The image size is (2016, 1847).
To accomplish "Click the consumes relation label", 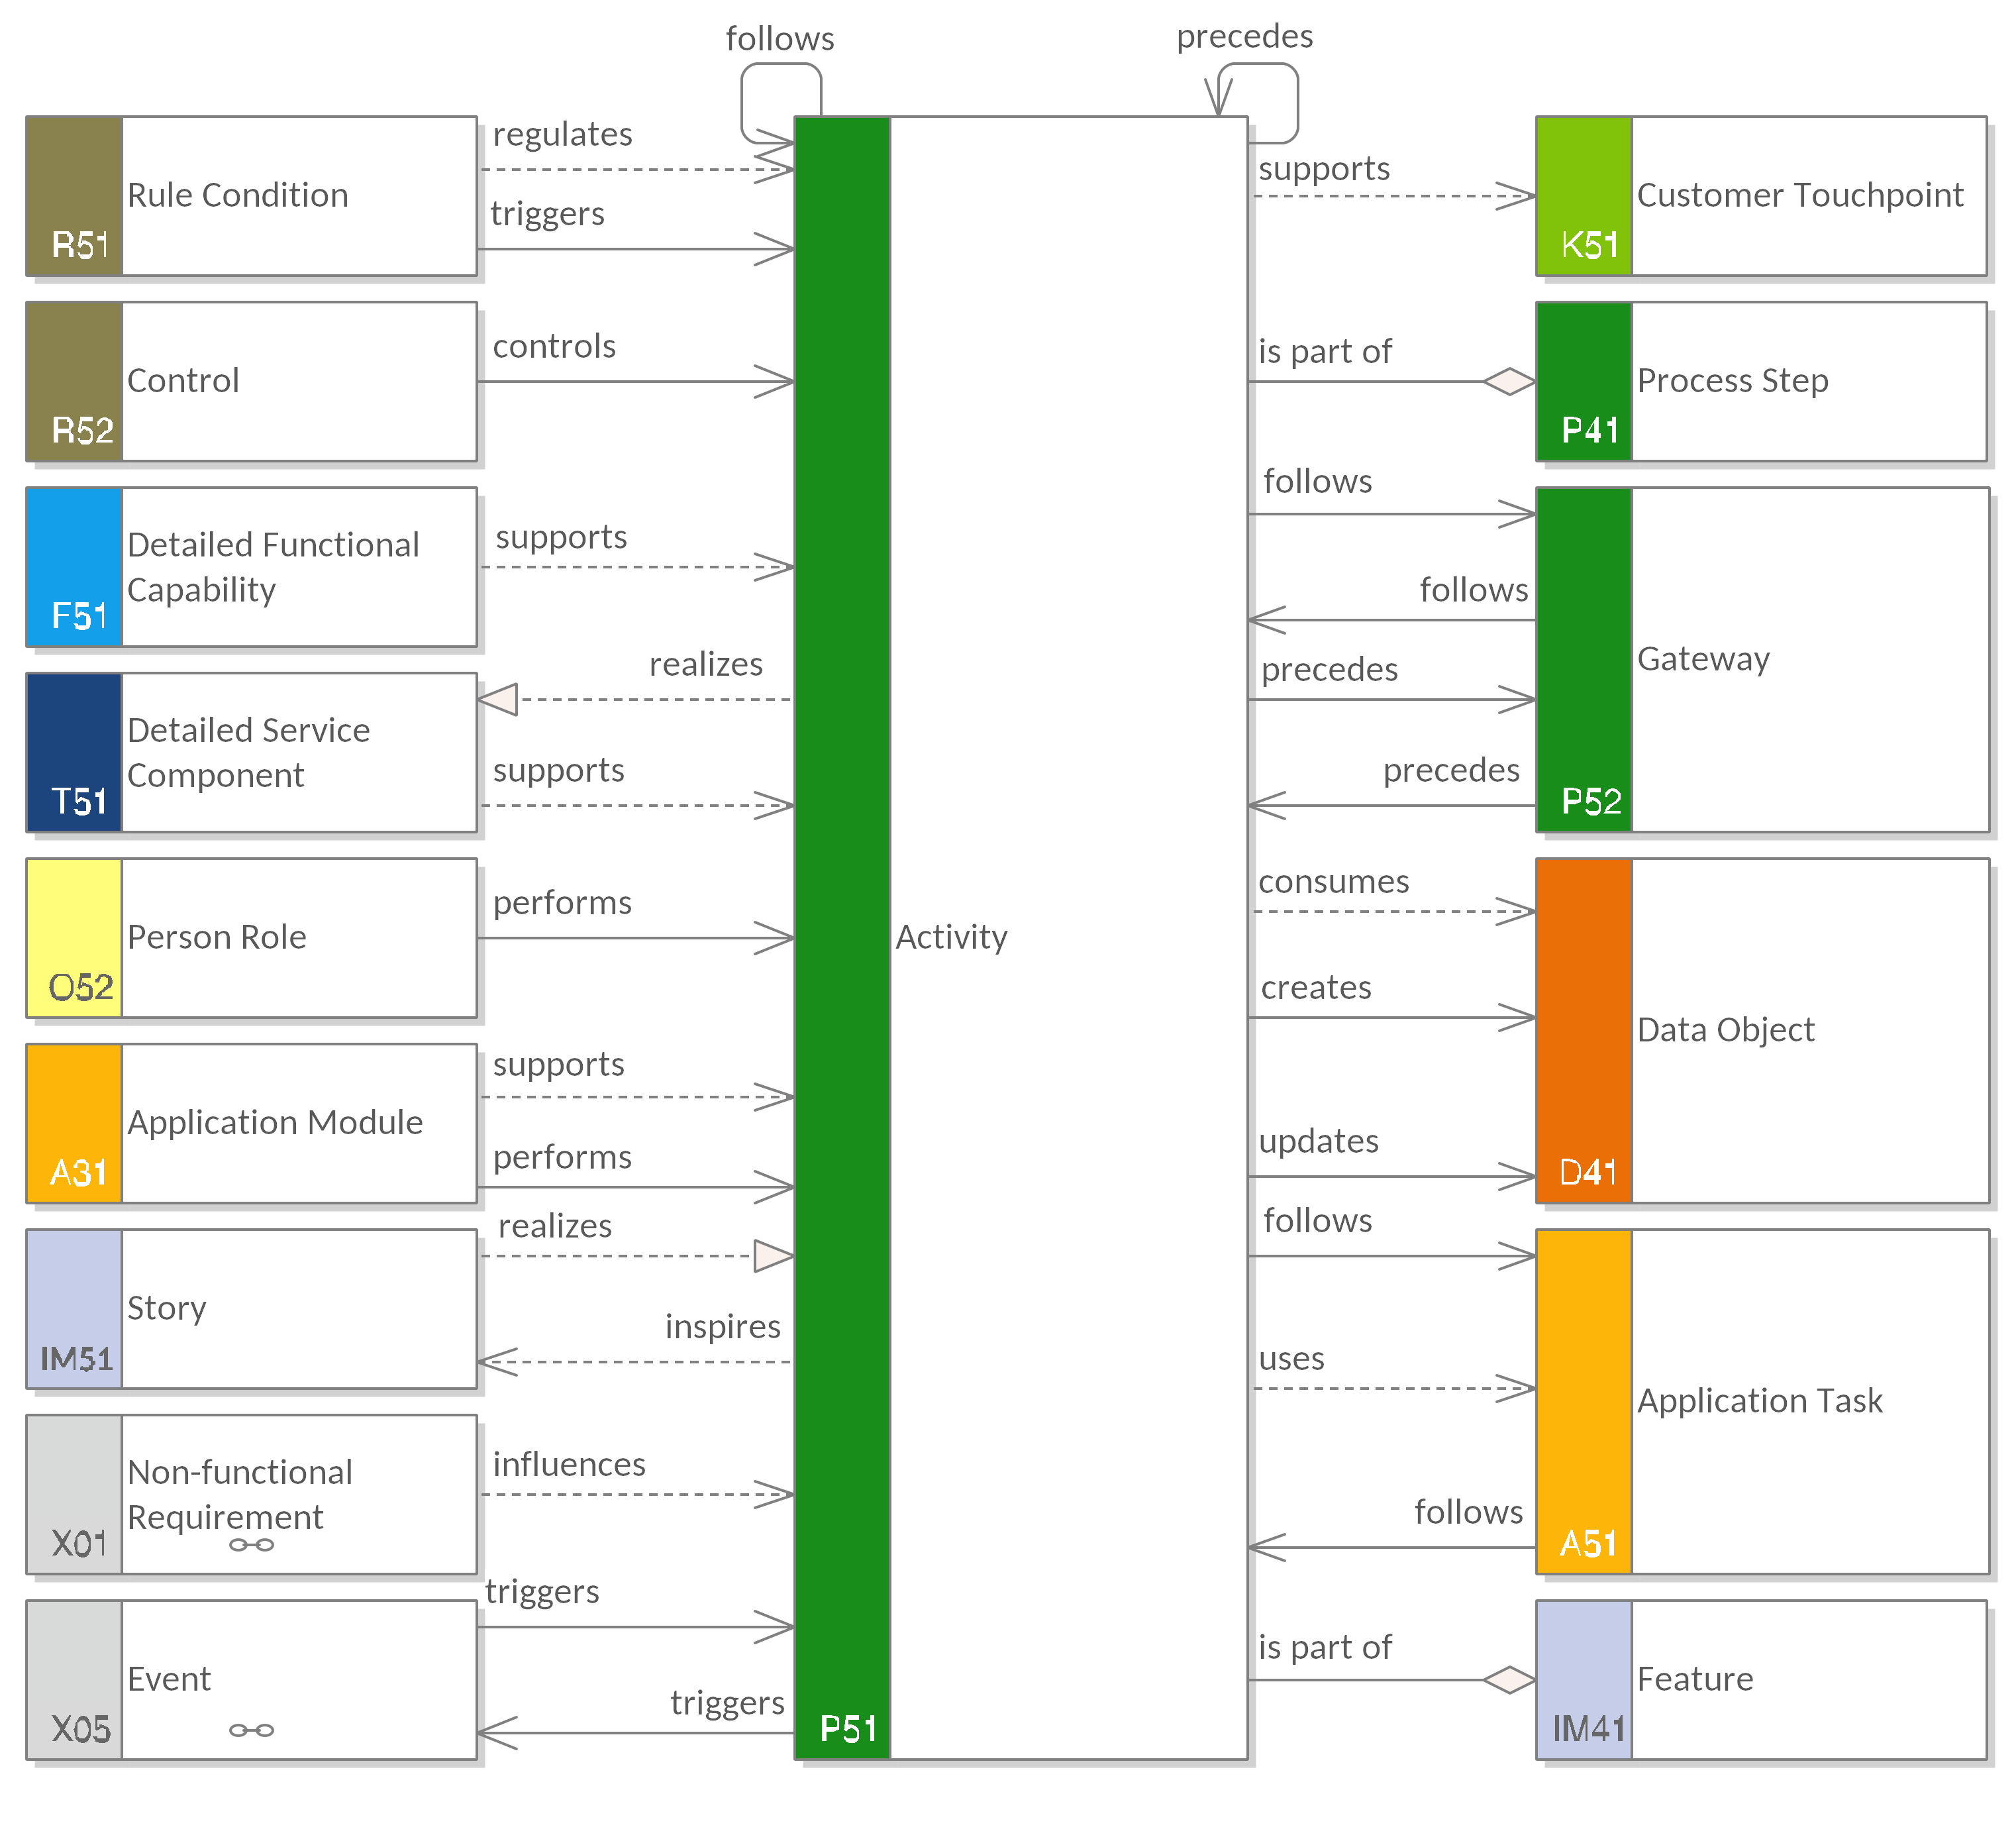I will pos(1333,882).
